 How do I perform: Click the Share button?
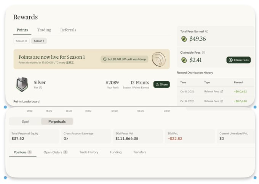[161, 85]
